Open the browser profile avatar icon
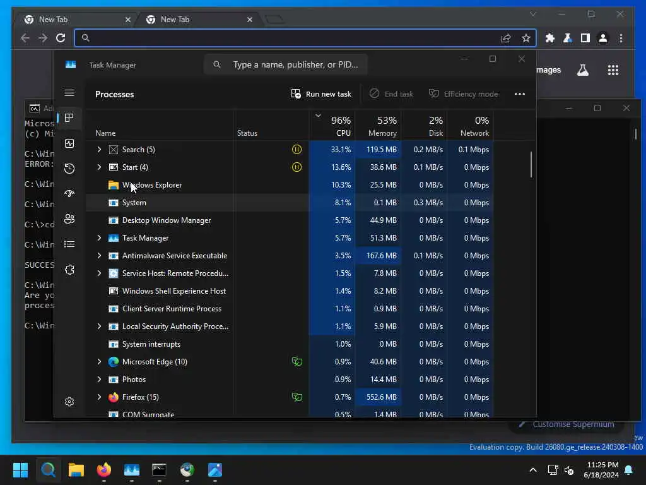 click(x=602, y=38)
